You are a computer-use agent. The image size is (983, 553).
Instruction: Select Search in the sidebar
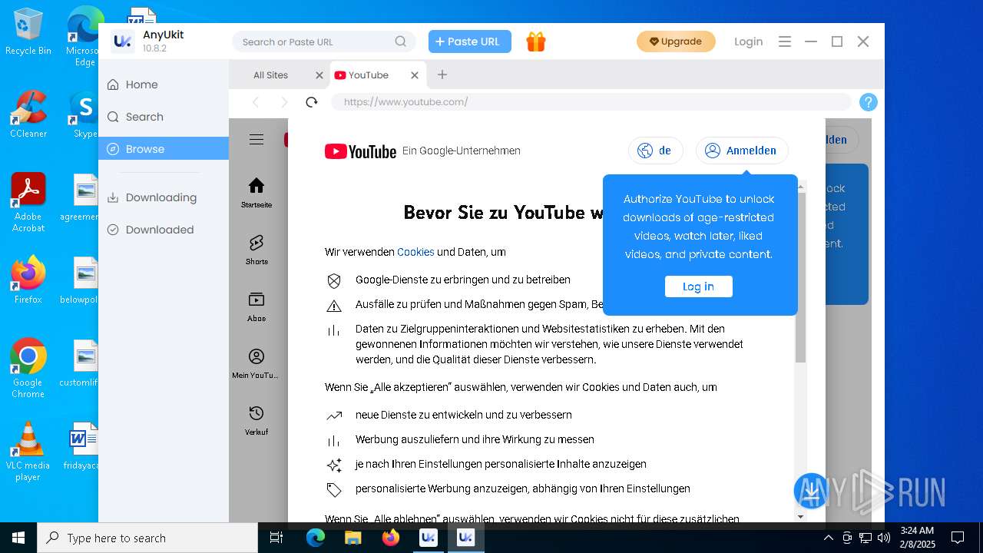(164, 117)
